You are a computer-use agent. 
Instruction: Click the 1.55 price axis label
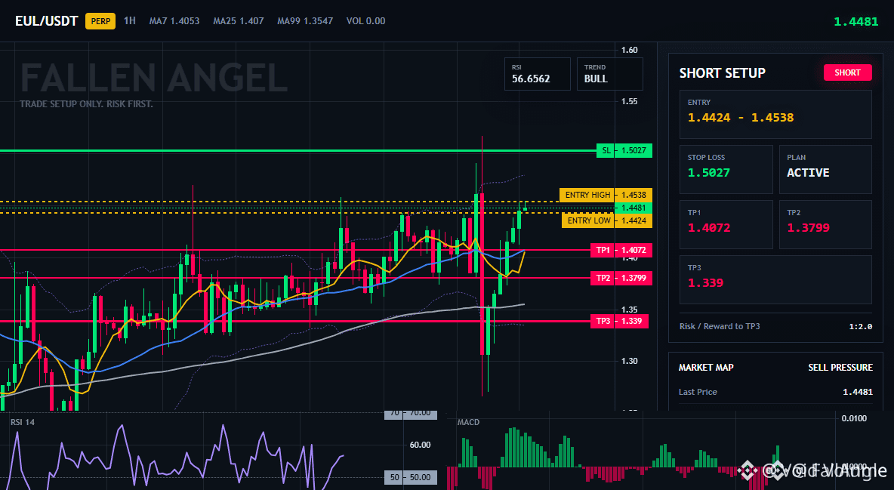pyautogui.click(x=630, y=101)
